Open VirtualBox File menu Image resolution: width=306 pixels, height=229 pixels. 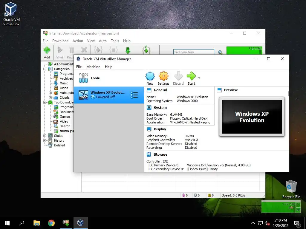pos(79,66)
